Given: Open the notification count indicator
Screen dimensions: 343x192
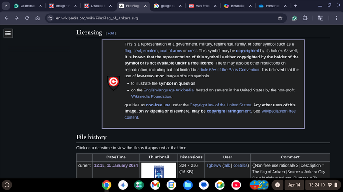Looking at the screenshot, I should (278, 185).
